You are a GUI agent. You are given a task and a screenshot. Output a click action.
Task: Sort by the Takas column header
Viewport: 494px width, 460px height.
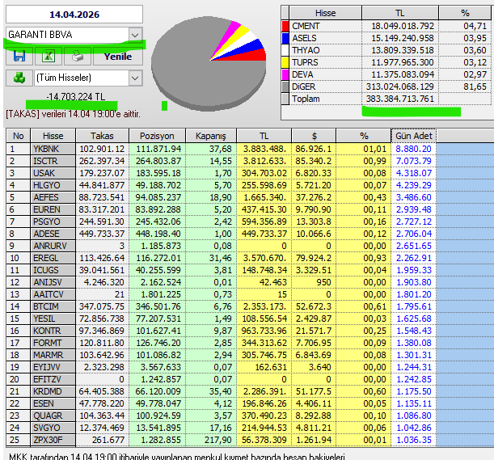click(102, 136)
